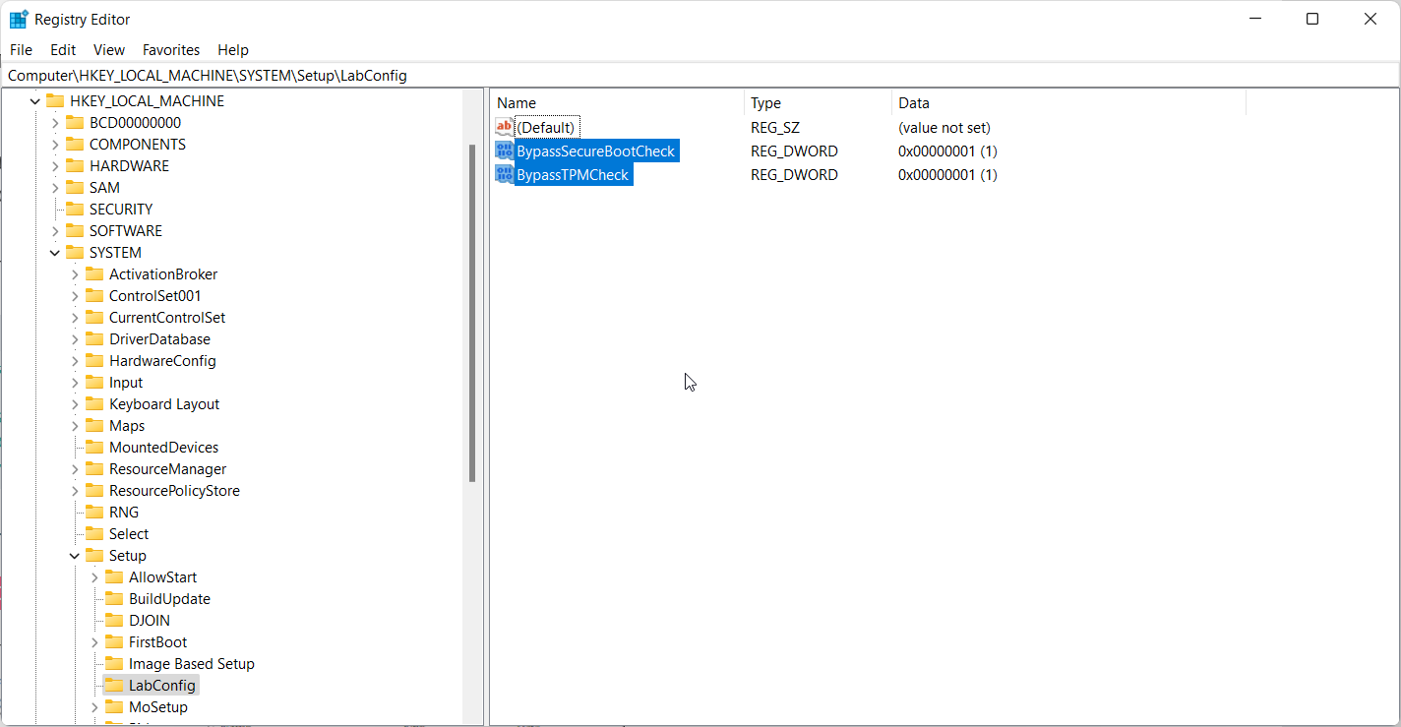Click the SOFTWARE folder icon
Viewport: 1401px width, 727px height.
click(75, 230)
